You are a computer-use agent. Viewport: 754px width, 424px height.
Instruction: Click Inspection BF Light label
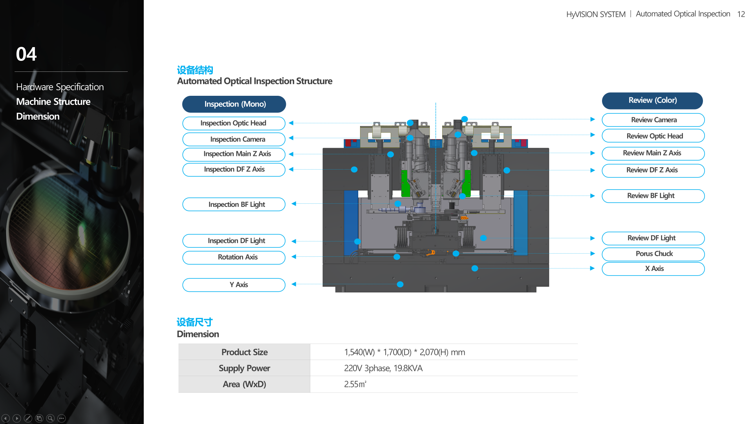(234, 205)
